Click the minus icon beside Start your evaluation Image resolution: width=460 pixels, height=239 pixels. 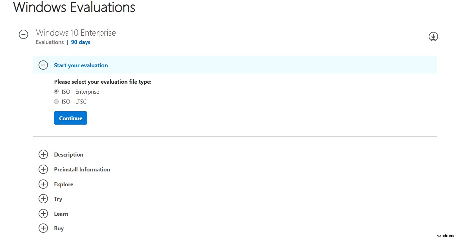pos(43,65)
